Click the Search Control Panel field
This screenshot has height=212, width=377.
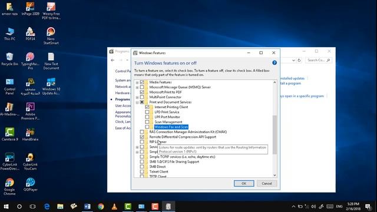pos(319,60)
